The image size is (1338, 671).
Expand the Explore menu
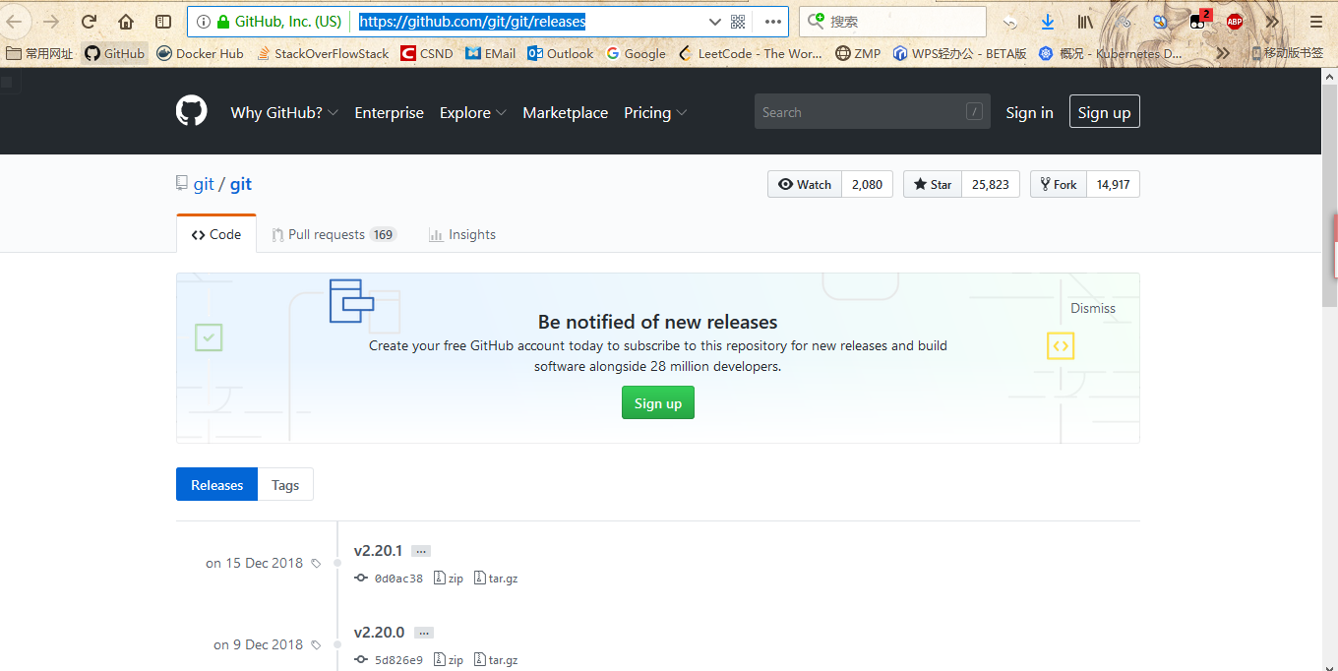[473, 112]
